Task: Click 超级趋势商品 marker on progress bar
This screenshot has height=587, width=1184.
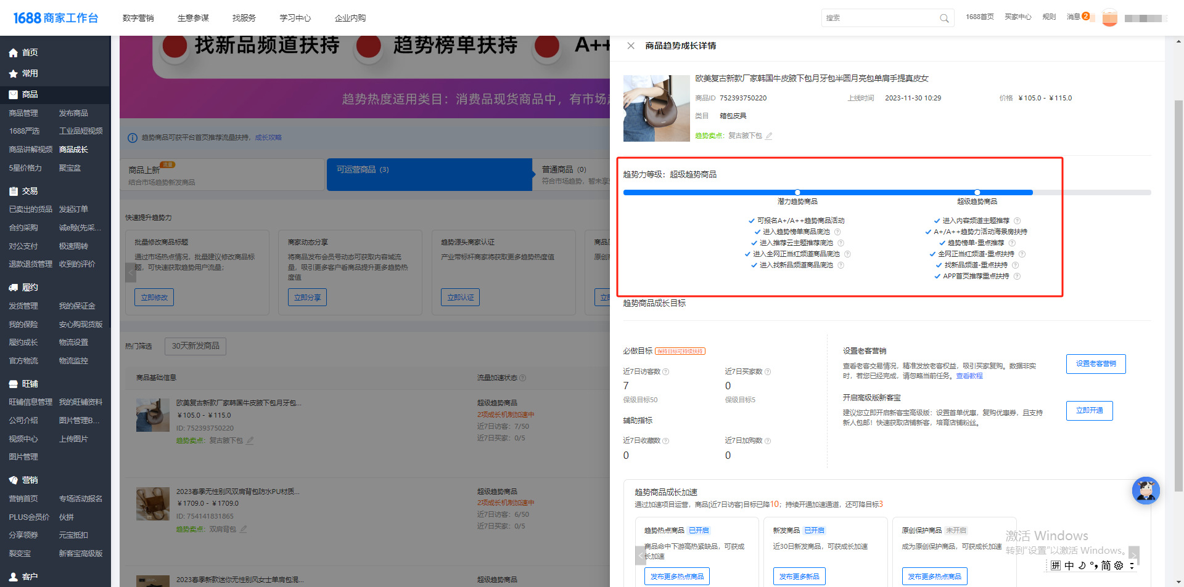Action: click(x=977, y=193)
